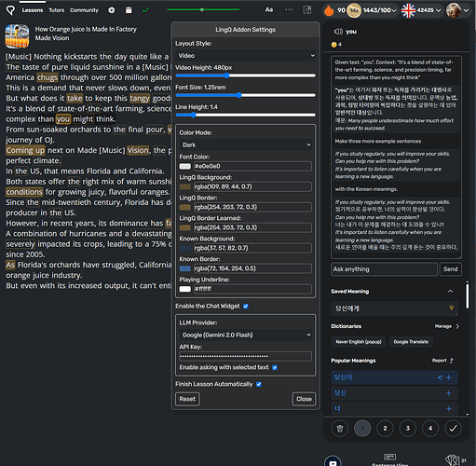Open the addon settings gear icon
The height and width of the screenshot is (466, 476).
pyautogui.click(x=112, y=10)
